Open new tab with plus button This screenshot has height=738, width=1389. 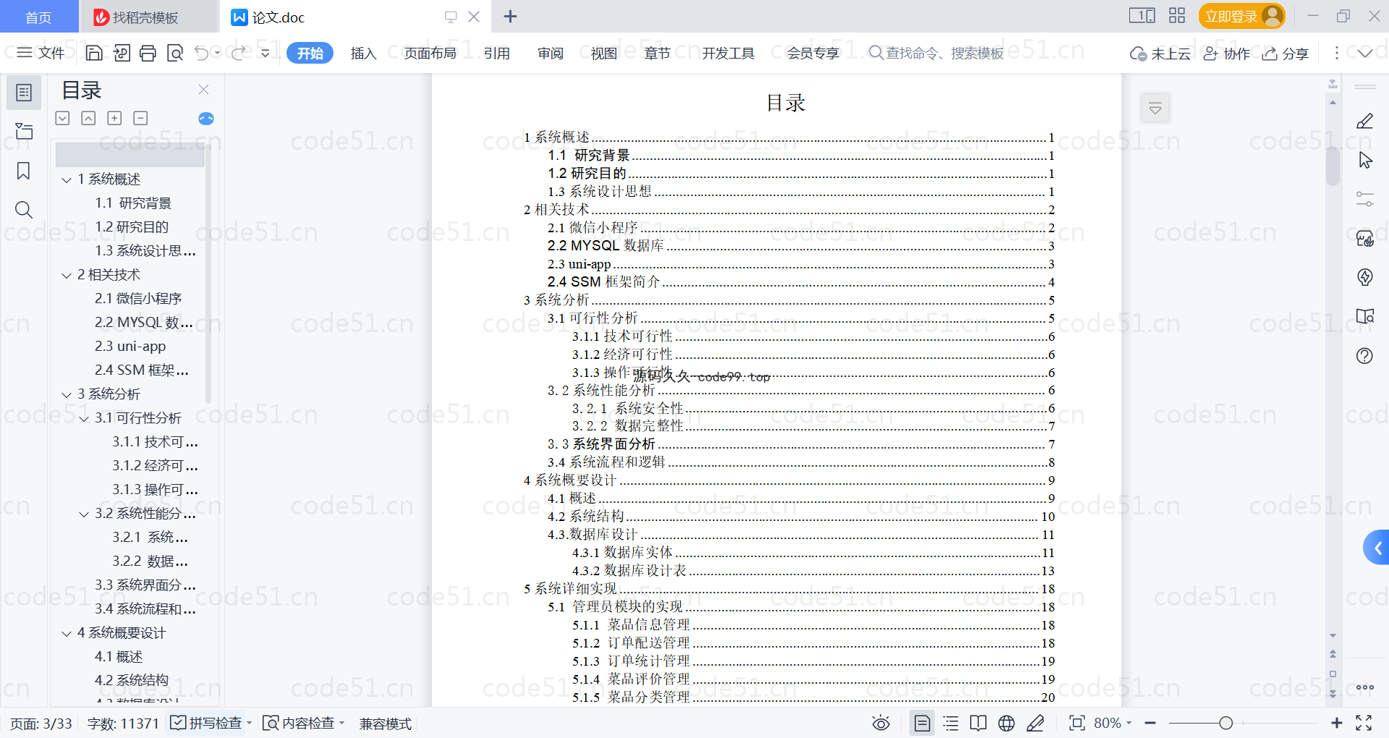coord(510,16)
